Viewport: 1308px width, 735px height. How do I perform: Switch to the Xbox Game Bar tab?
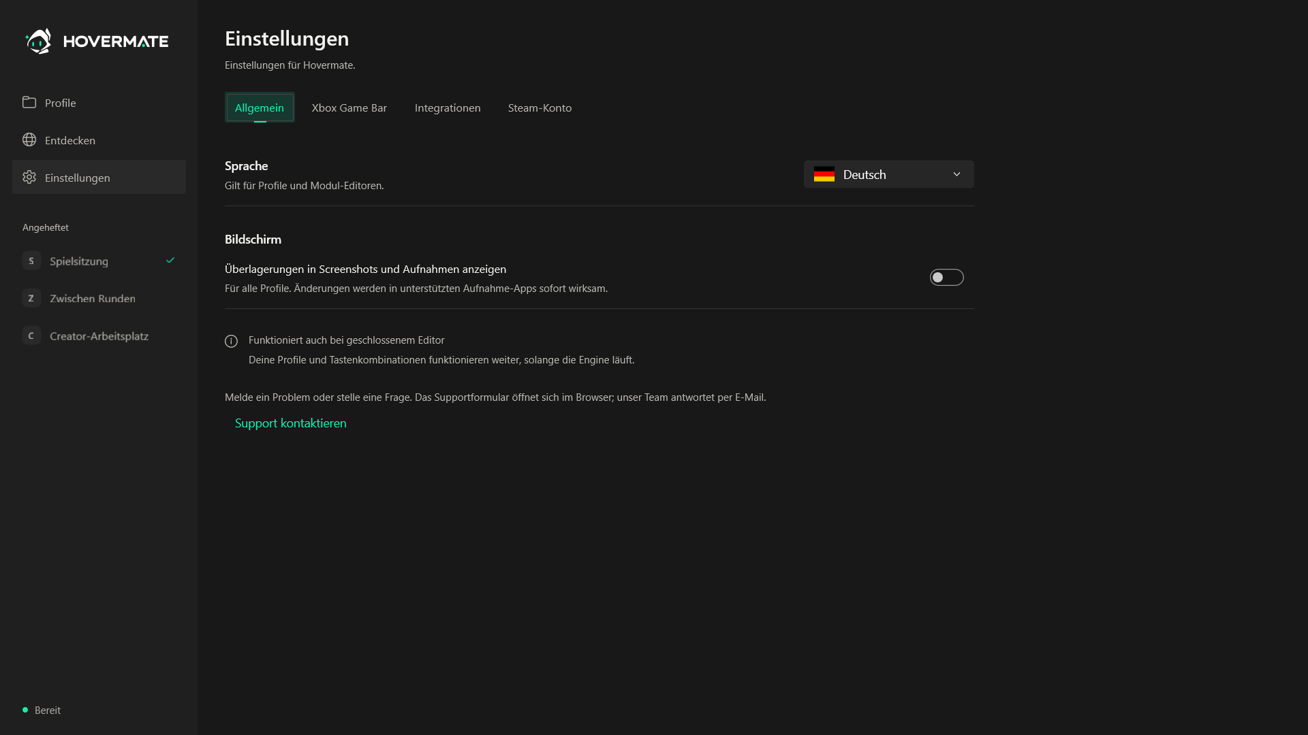(349, 108)
